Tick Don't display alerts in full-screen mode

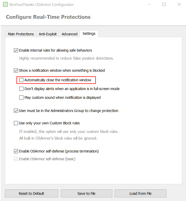[x=21, y=89]
